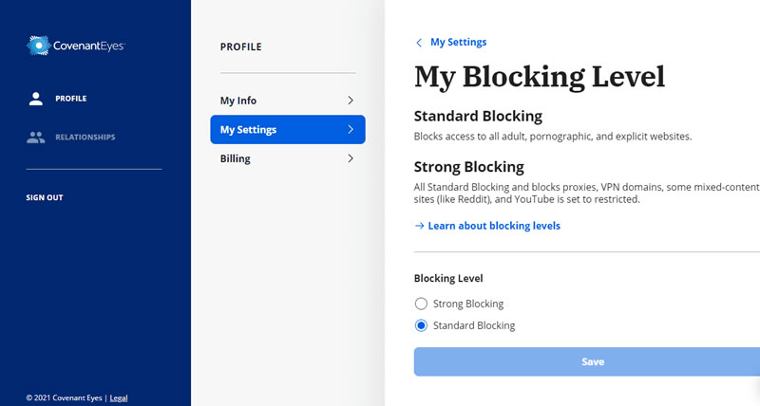Click the Standard Blocking description heading
760x406 pixels.
tap(478, 116)
